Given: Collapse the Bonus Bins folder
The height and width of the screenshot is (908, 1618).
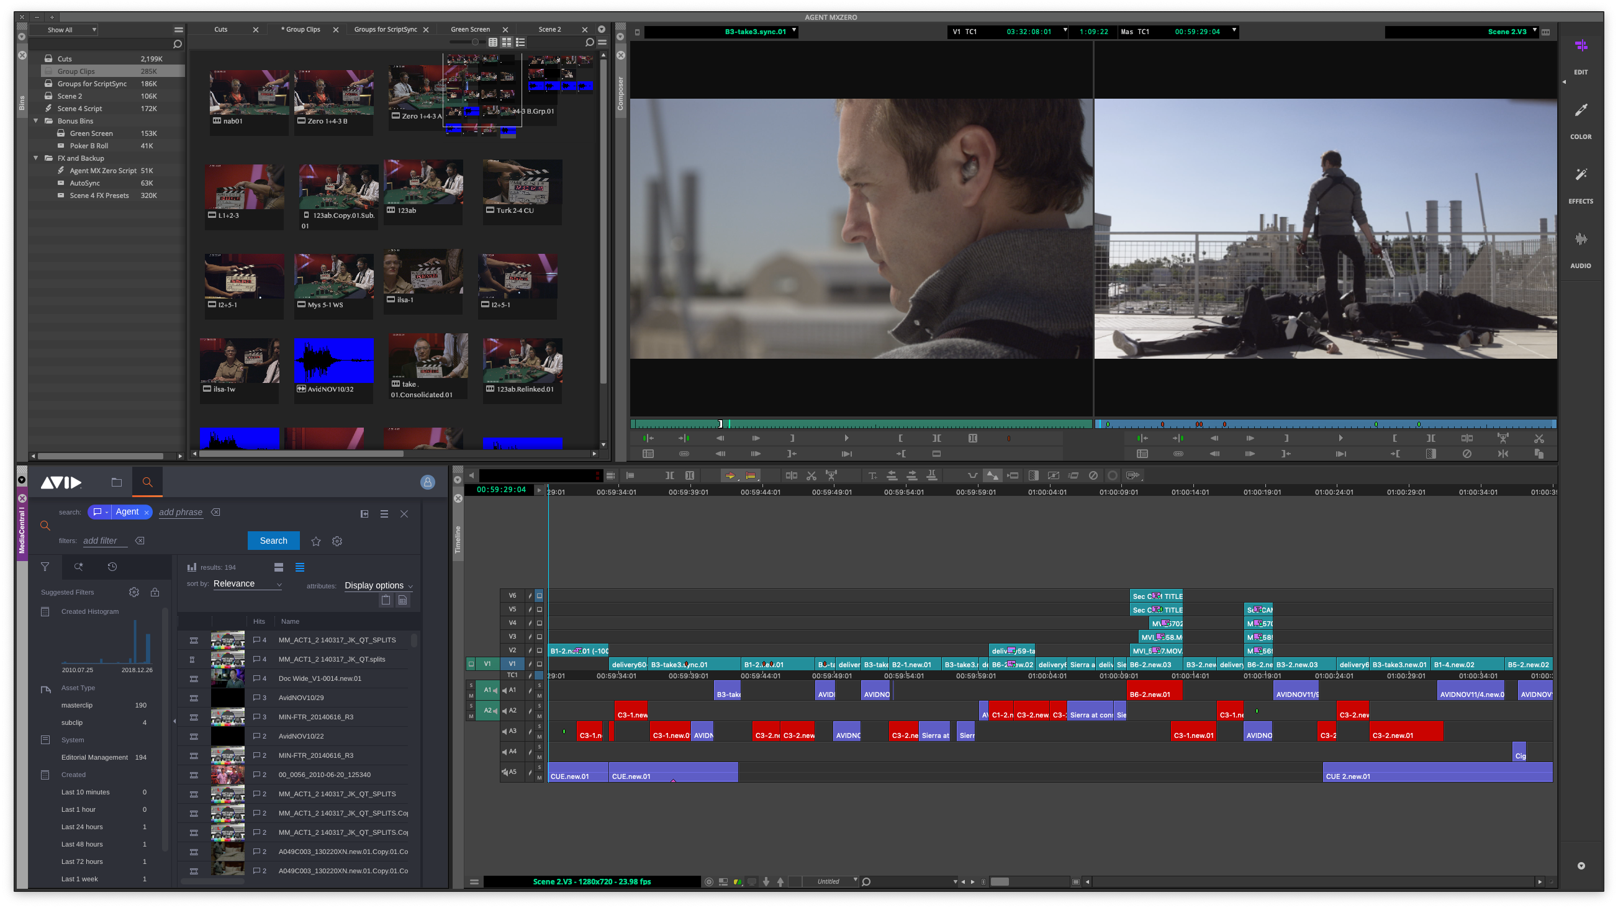Looking at the screenshot, I should (x=36, y=120).
